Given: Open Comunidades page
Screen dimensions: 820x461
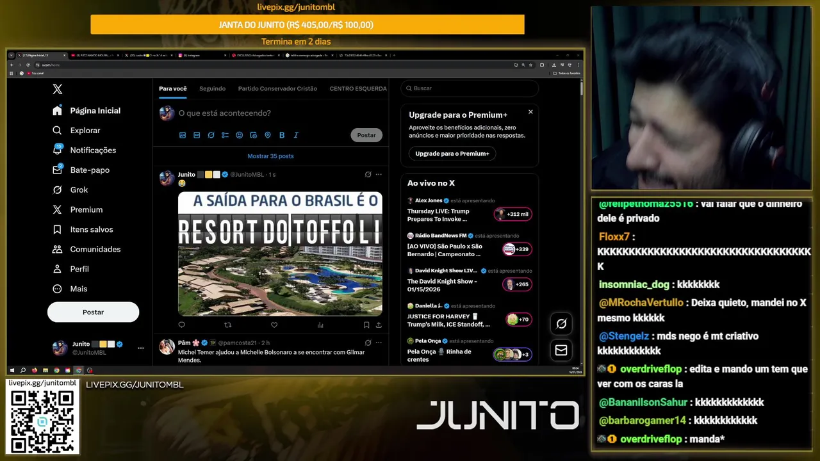Looking at the screenshot, I should 86,250.
